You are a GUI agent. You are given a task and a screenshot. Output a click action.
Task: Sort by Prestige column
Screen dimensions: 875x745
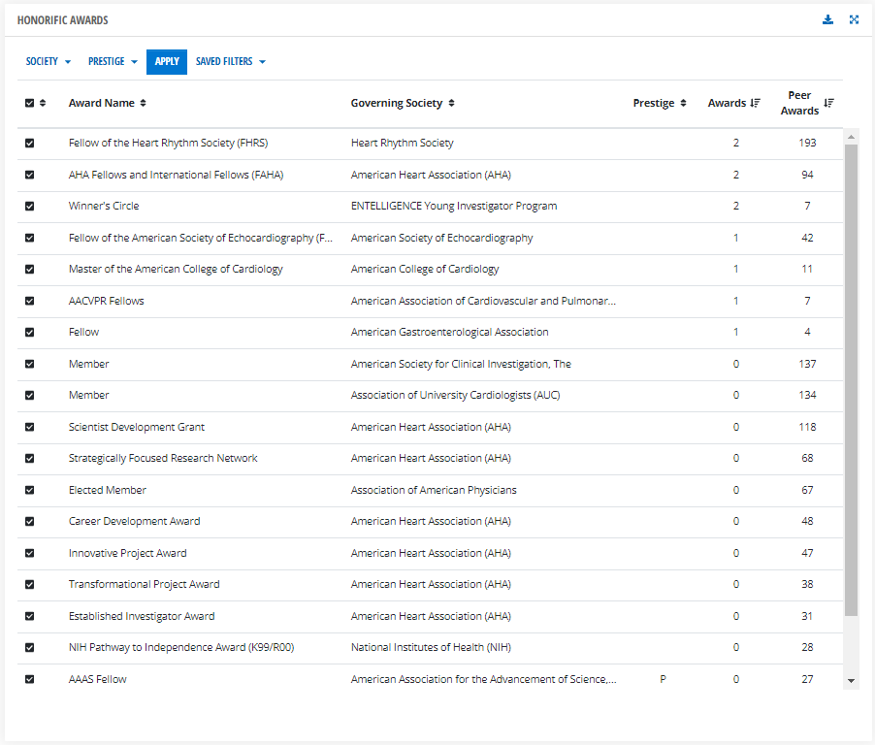point(683,103)
